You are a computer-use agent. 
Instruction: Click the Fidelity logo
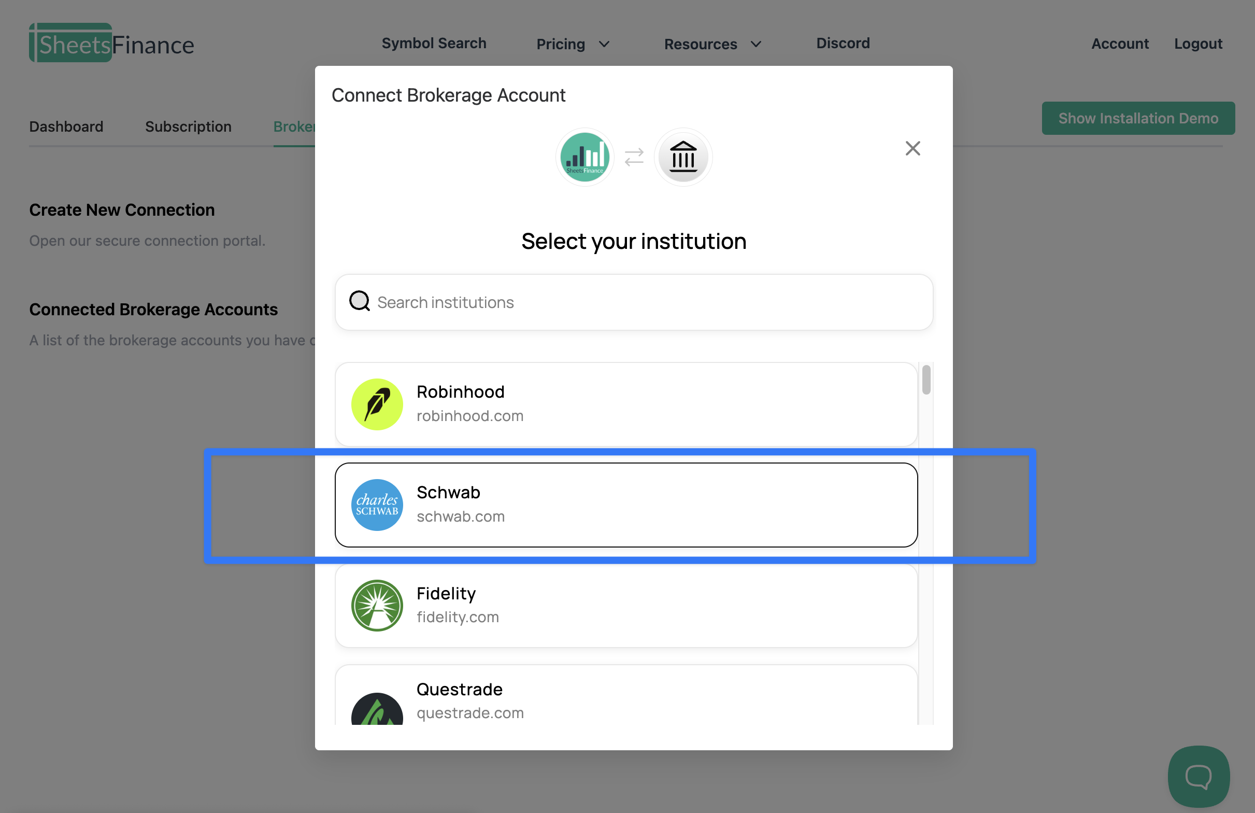377,605
